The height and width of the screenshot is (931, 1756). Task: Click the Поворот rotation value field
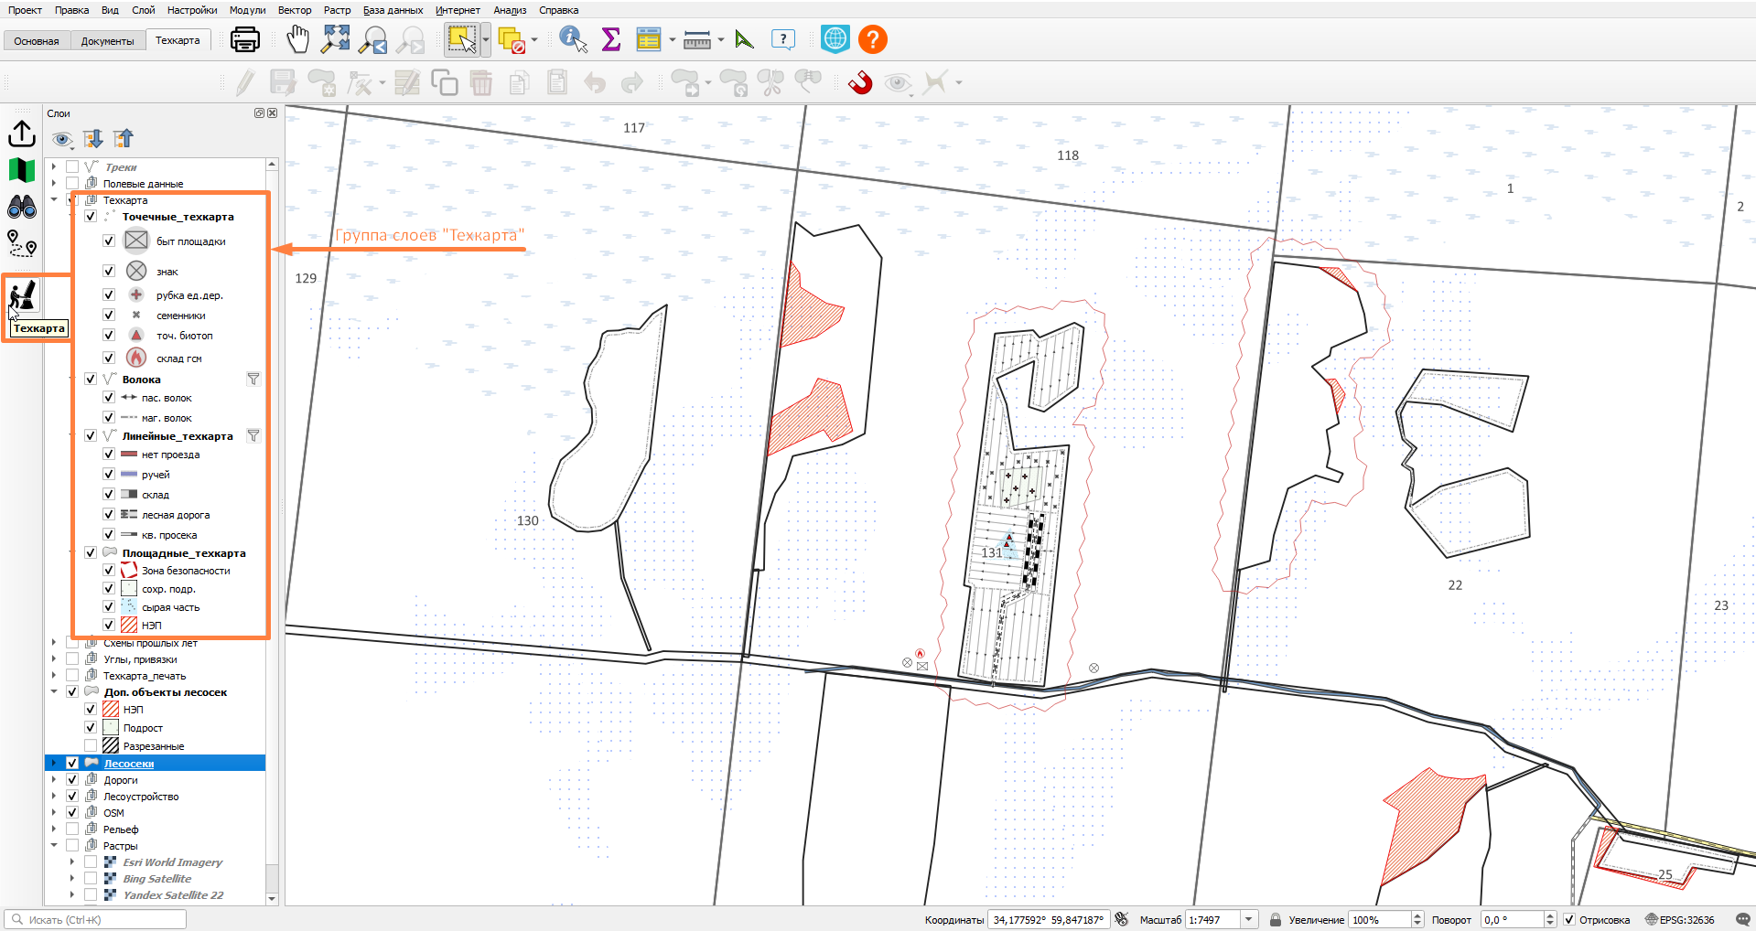[x=1512, y=919]
